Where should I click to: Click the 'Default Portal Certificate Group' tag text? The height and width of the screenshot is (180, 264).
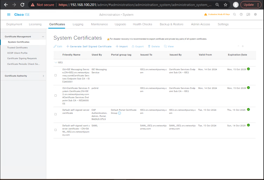(x=124, y=112)
